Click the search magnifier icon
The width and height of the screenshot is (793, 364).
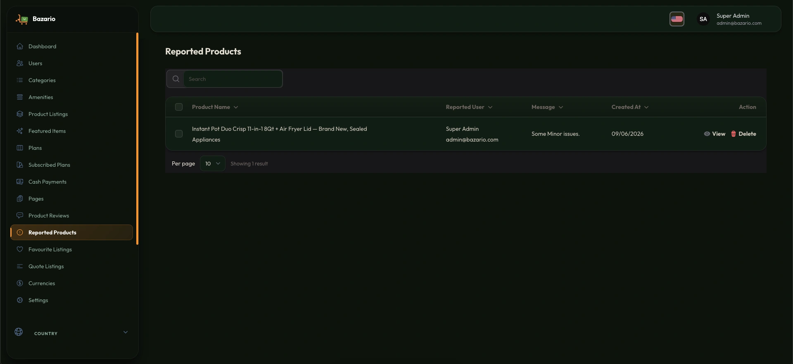pos(176,79)
